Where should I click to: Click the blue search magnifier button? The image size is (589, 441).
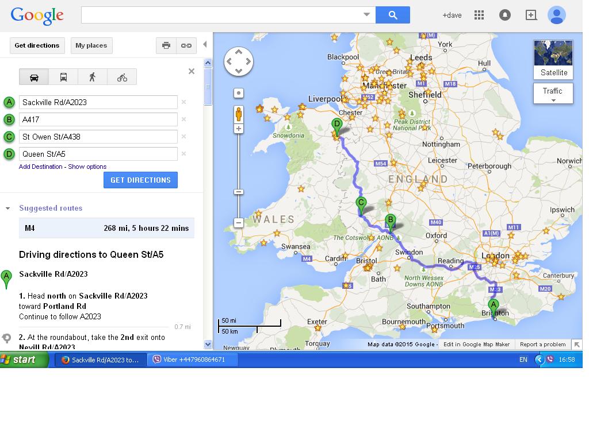point(392,15)
